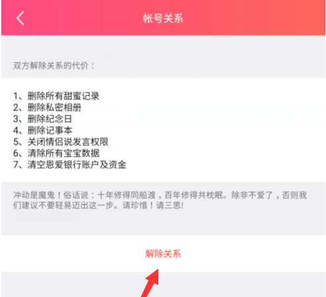The height and width of the screenshot is (297, 326).
Task: Select item 7 清空恩爱银行账户及资金
Action: 70,165
